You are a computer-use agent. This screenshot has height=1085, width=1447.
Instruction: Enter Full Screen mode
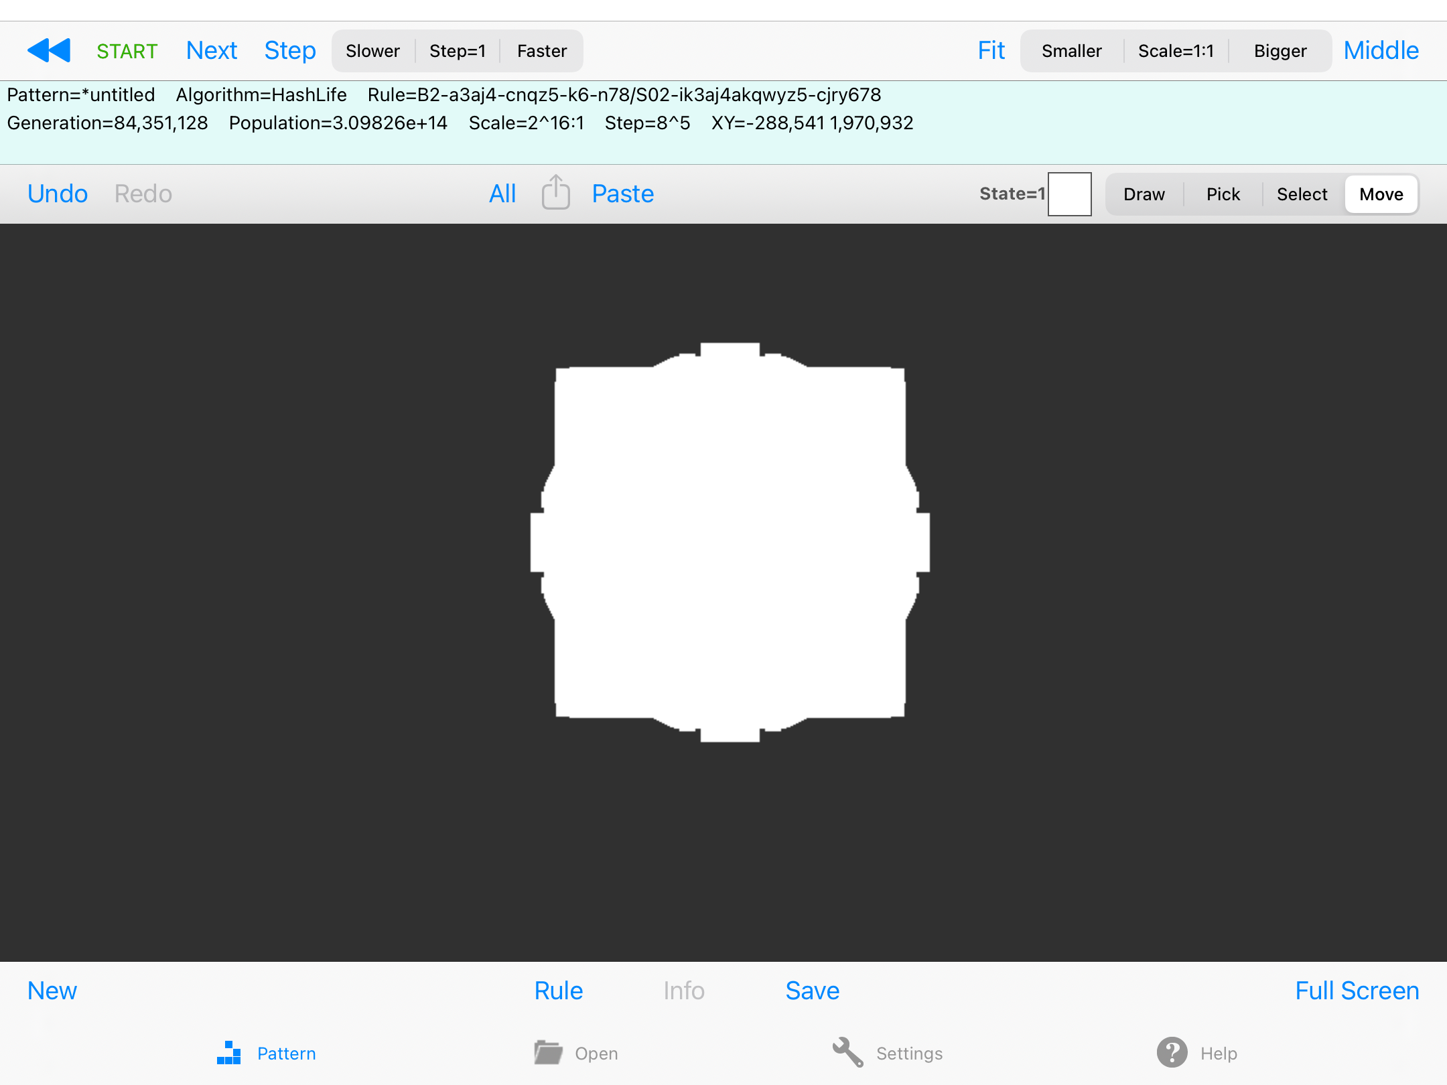(x=1357, y=991)
